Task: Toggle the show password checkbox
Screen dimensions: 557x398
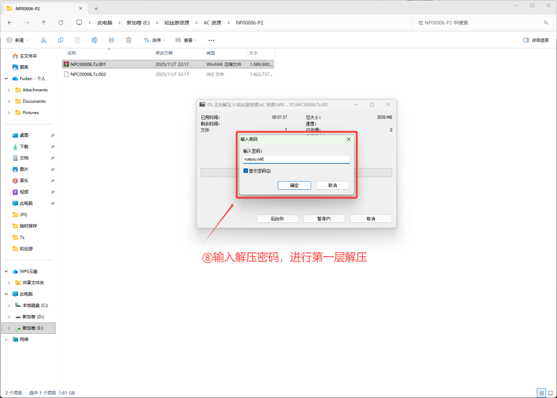Action: 246,171
